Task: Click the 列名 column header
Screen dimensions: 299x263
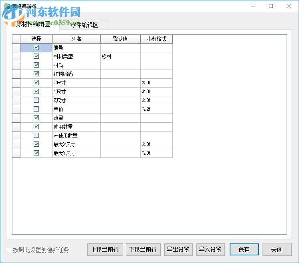Action: pos(76,39)
